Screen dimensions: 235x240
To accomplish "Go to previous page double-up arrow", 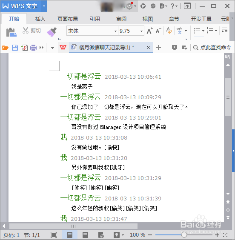I will click(x=228, y=202).
